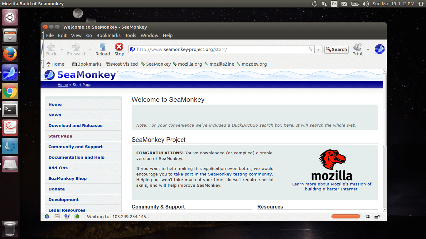Toggle the online/offline connection icon
Screen dimensions: 426x239
(x=368, y=217)
